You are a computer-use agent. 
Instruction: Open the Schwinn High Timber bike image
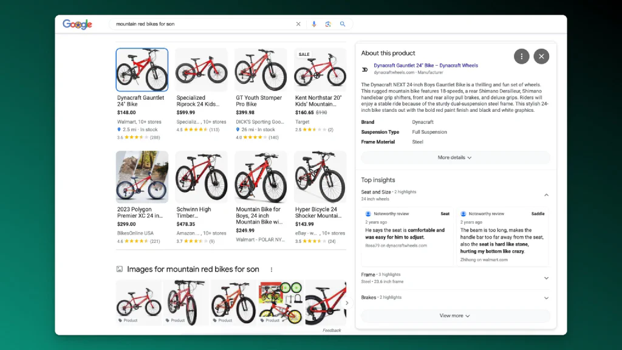click(x=202, y=177)
